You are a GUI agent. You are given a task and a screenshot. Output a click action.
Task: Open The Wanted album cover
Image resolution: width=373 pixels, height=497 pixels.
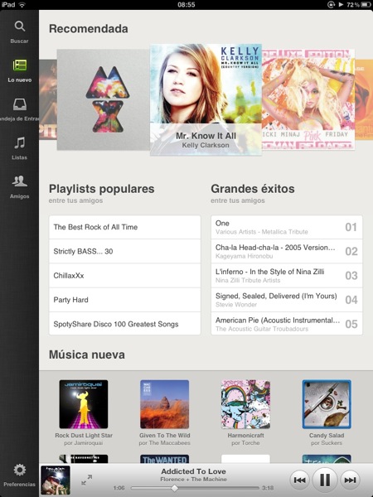165,459
